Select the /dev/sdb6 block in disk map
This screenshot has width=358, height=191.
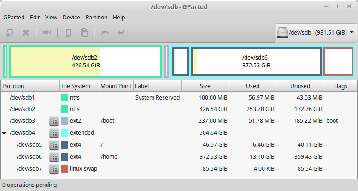256,61
